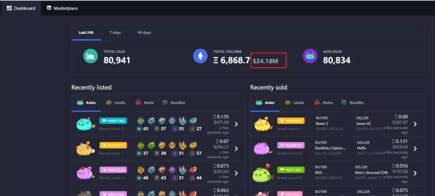Open Axies tab under Recently listed
The width and height of the screenshot is (435, 196).
[x=86, y=103]
